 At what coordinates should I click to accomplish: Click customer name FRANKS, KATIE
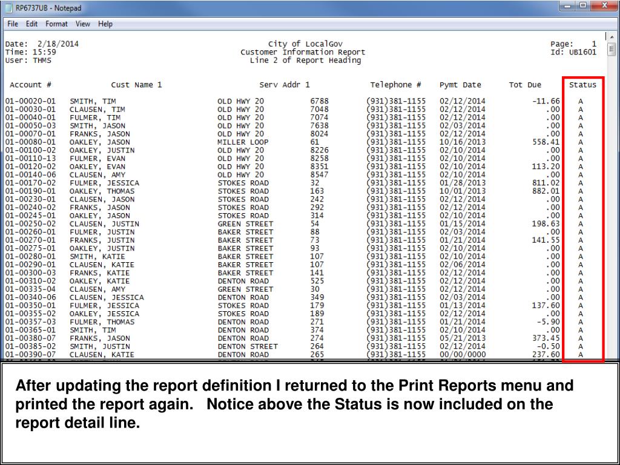tap(100, 273)
